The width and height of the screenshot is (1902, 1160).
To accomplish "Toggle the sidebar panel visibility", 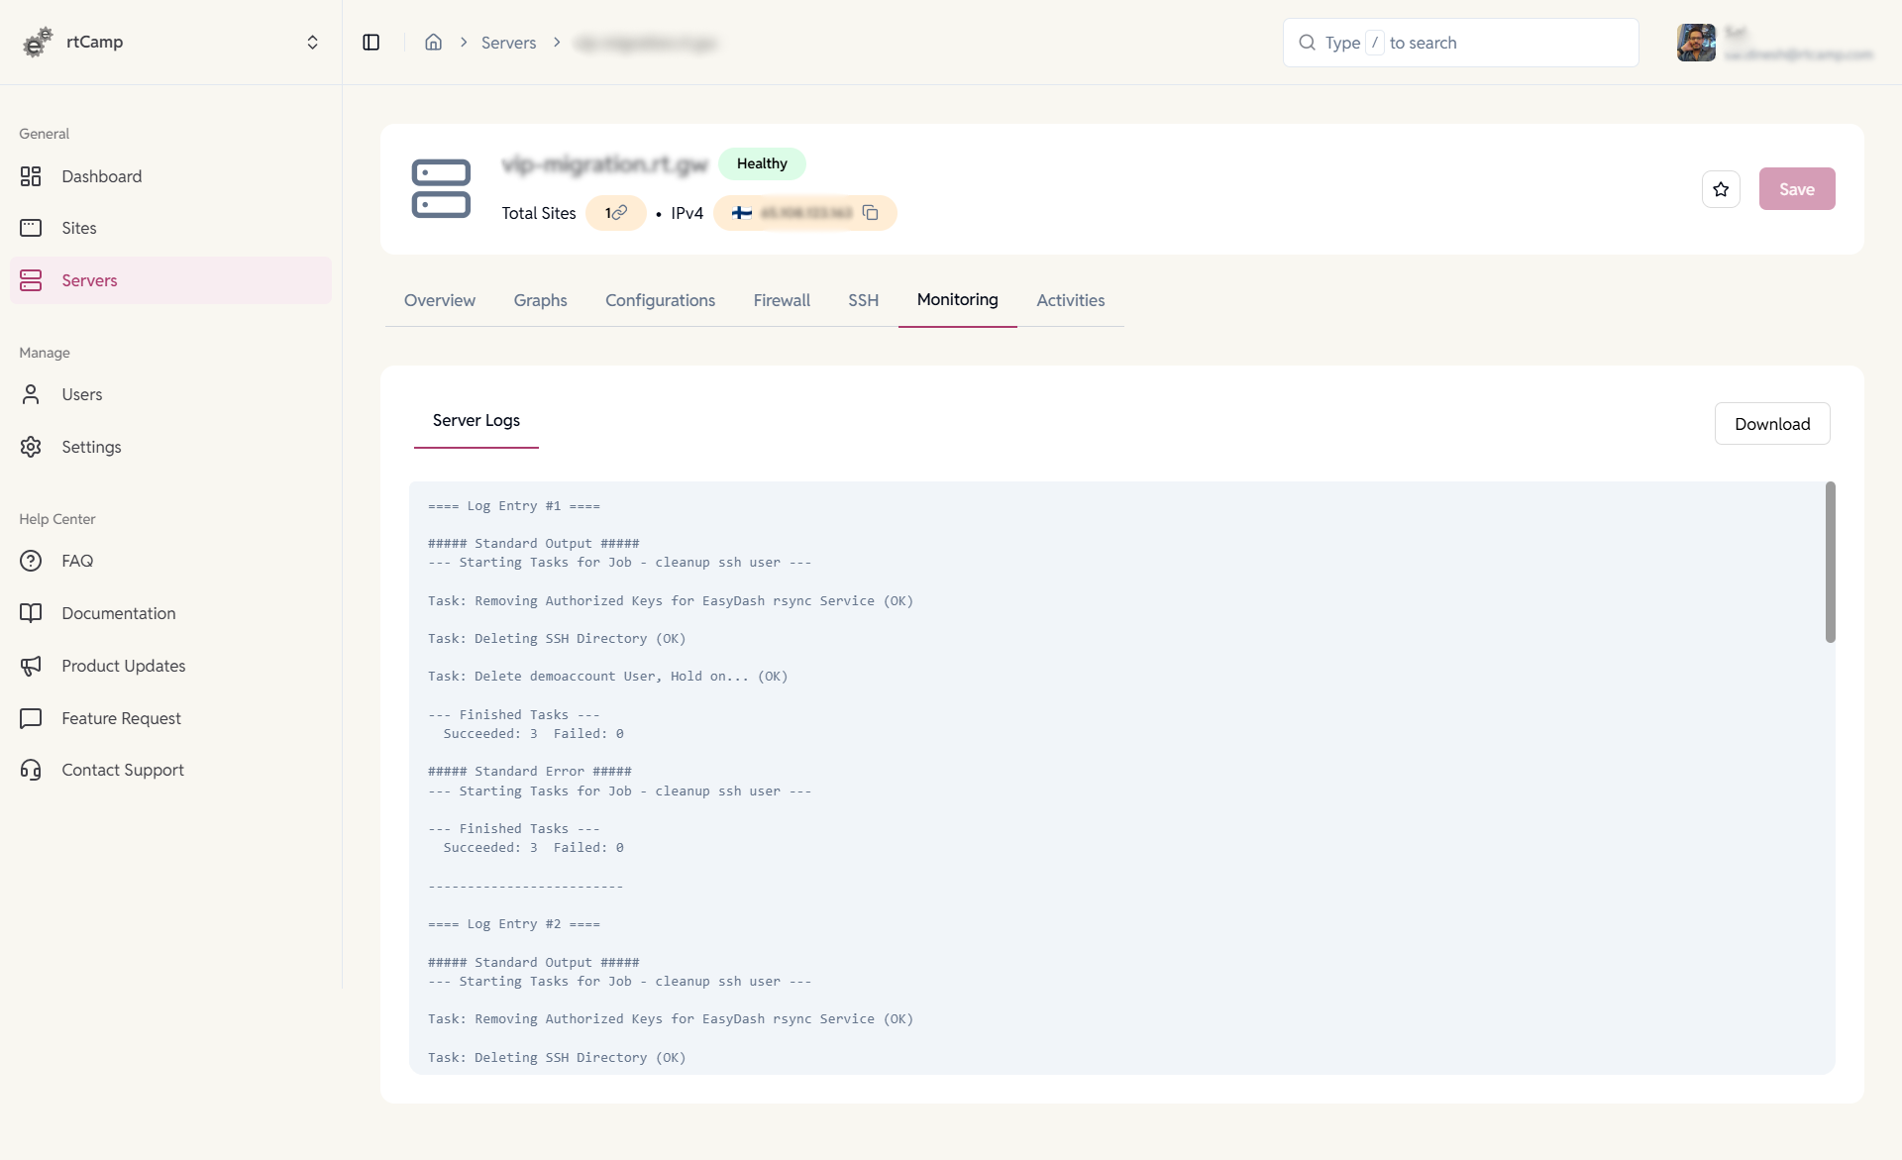I will click(x=372, y=43).
